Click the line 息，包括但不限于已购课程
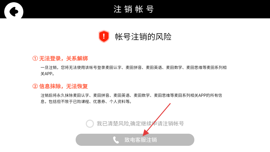This screenshot has width=270, height=152. 86,102
